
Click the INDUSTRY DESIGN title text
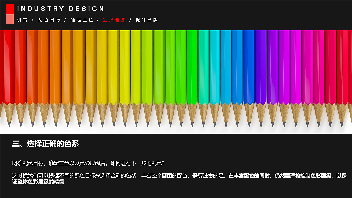coord(61,9)
